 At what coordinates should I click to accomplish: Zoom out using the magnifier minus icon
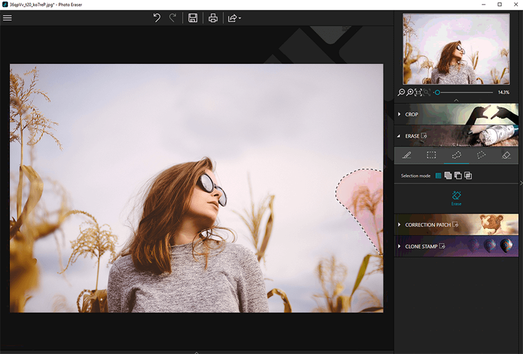[x=402, y=93]
